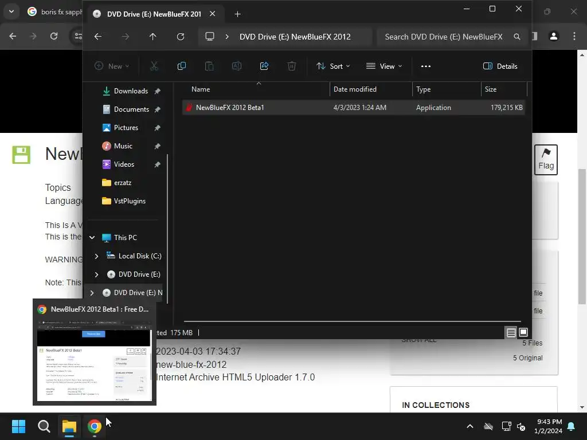Viewport: 587px width, 440px height.
Task: Open the New dropdown in Explorer
Action: point(112,66)
